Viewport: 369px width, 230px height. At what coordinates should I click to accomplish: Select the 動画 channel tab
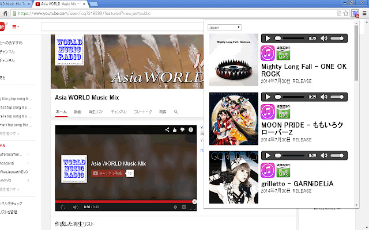pos(78,112)
